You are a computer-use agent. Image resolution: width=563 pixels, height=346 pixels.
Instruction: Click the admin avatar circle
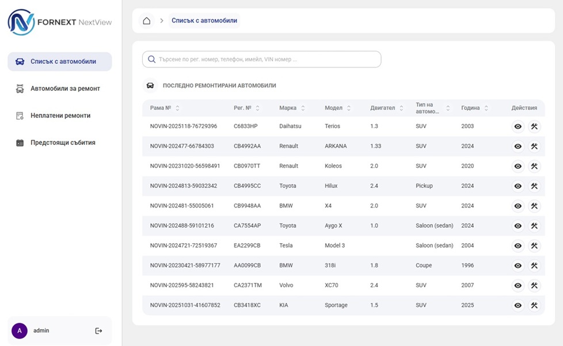click(x=20, y=330)
